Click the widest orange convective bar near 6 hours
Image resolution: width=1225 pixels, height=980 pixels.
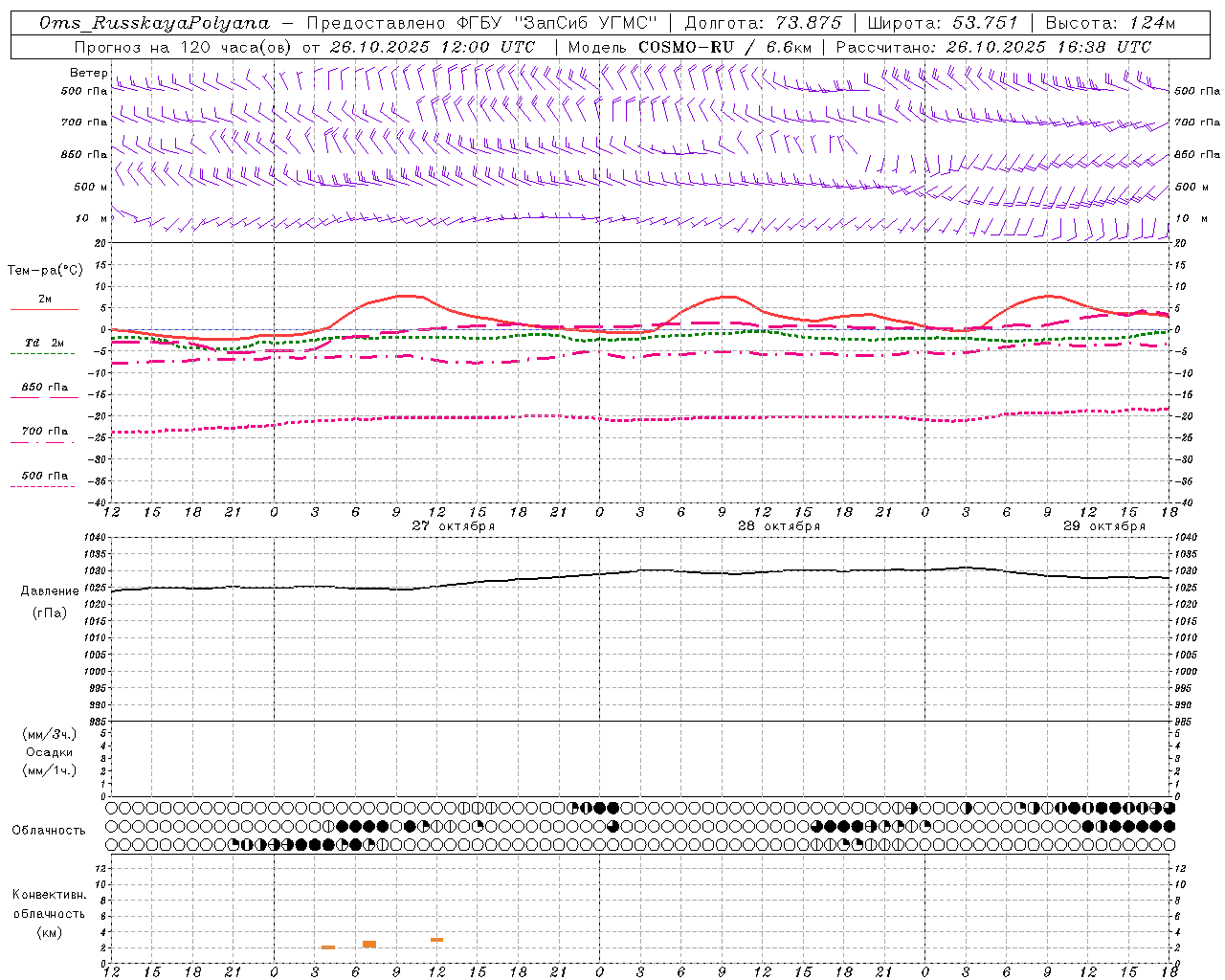point(369,945)
